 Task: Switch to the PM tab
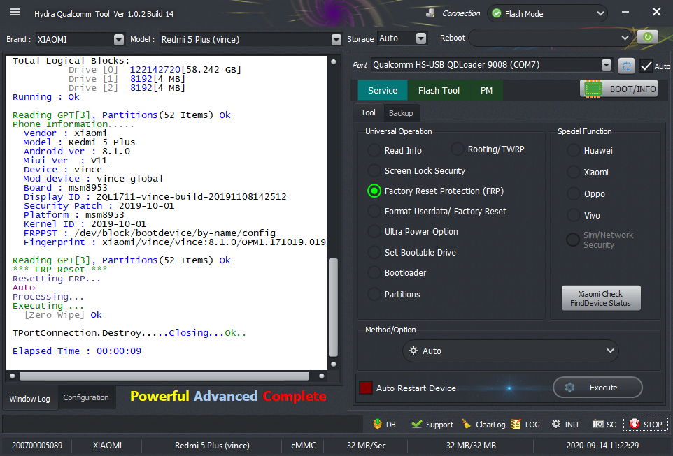(x=486, y=90)
